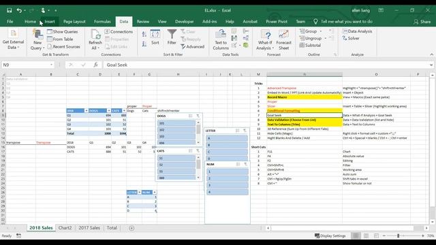436x245 pixels.
Task: Toggle multi-select on CATS slicer
Action: coord(191,151)
